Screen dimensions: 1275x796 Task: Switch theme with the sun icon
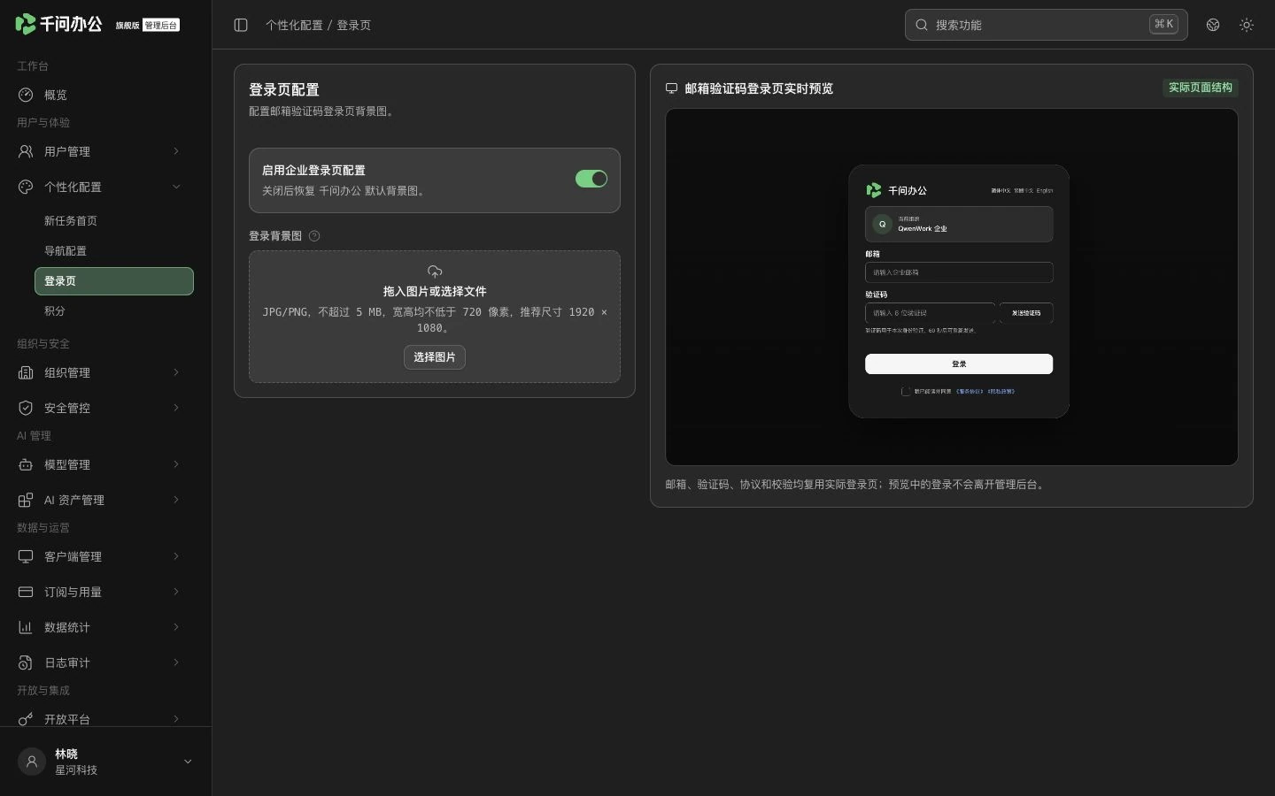(x=1247, y=25)
